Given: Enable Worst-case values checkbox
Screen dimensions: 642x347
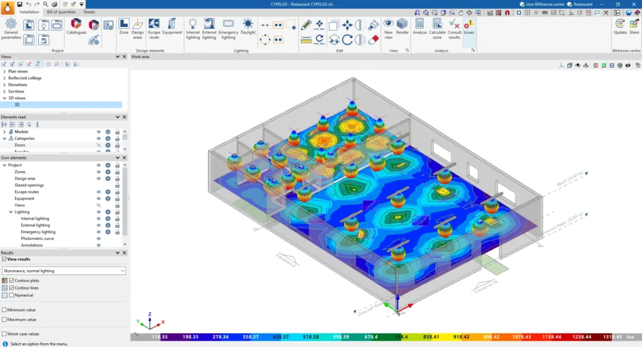Looking at the screenshot, I should [4, 334].
